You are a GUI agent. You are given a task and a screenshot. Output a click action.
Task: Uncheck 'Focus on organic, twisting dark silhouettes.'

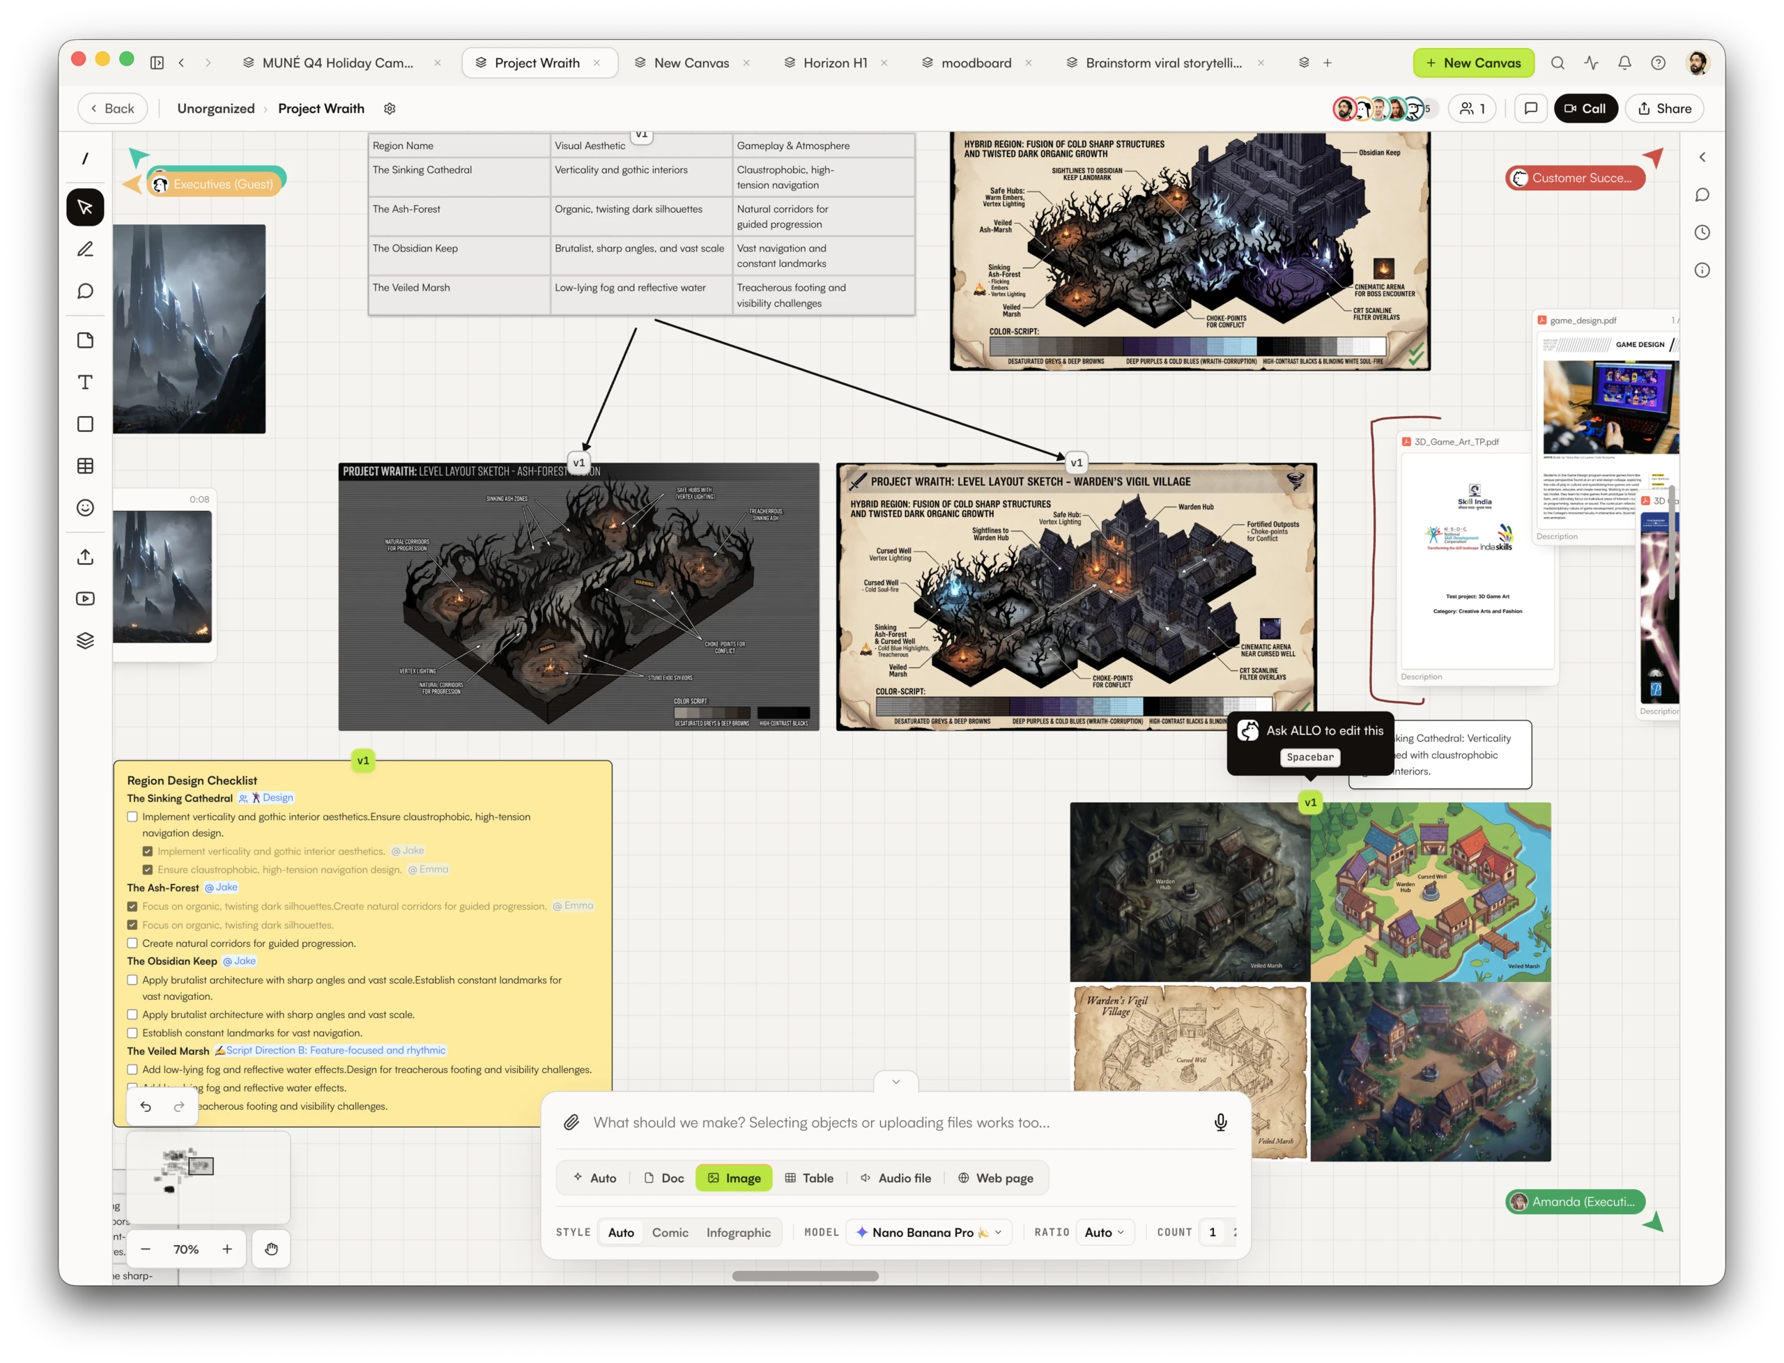[132, 925]
